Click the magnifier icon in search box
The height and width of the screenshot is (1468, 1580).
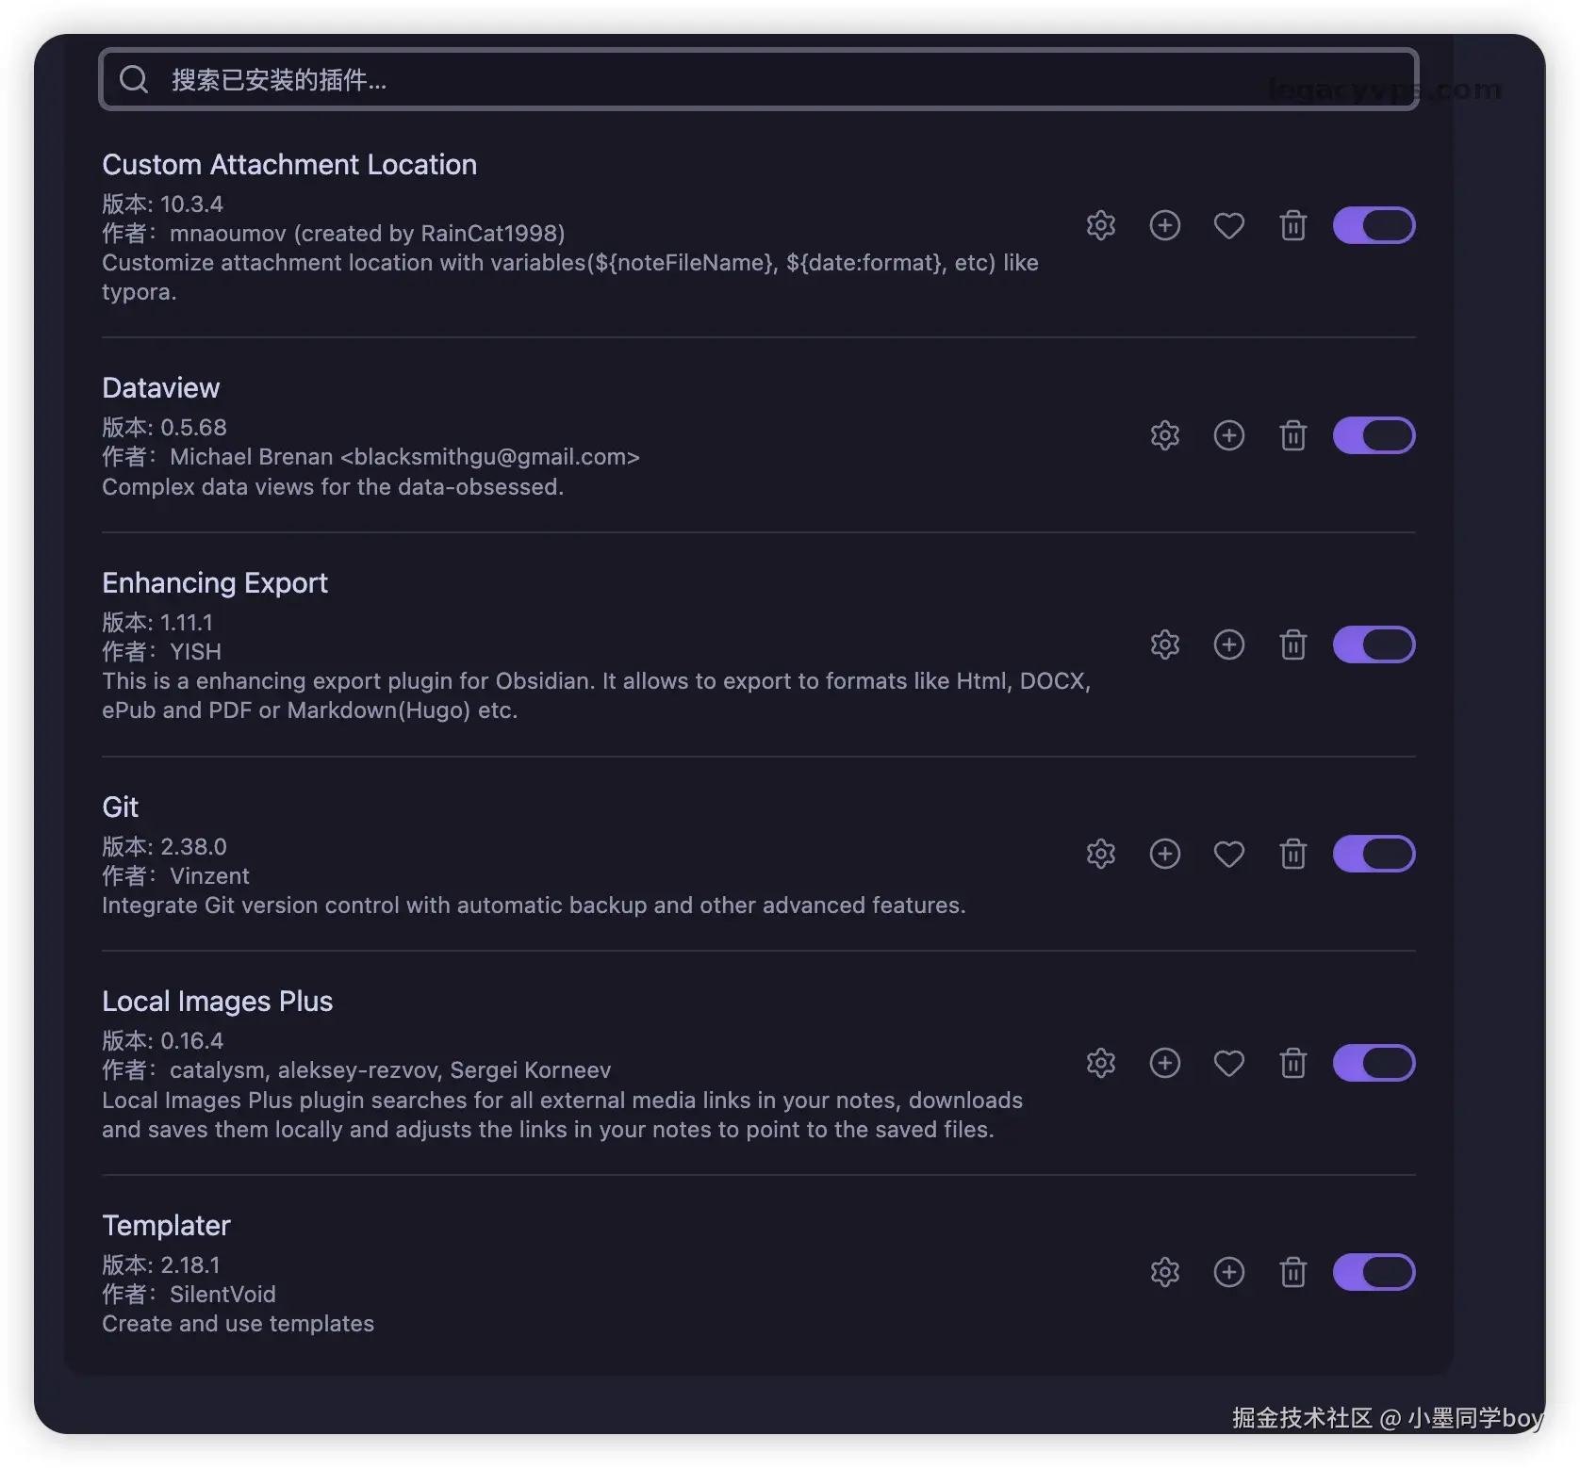(x=134, y=80)
